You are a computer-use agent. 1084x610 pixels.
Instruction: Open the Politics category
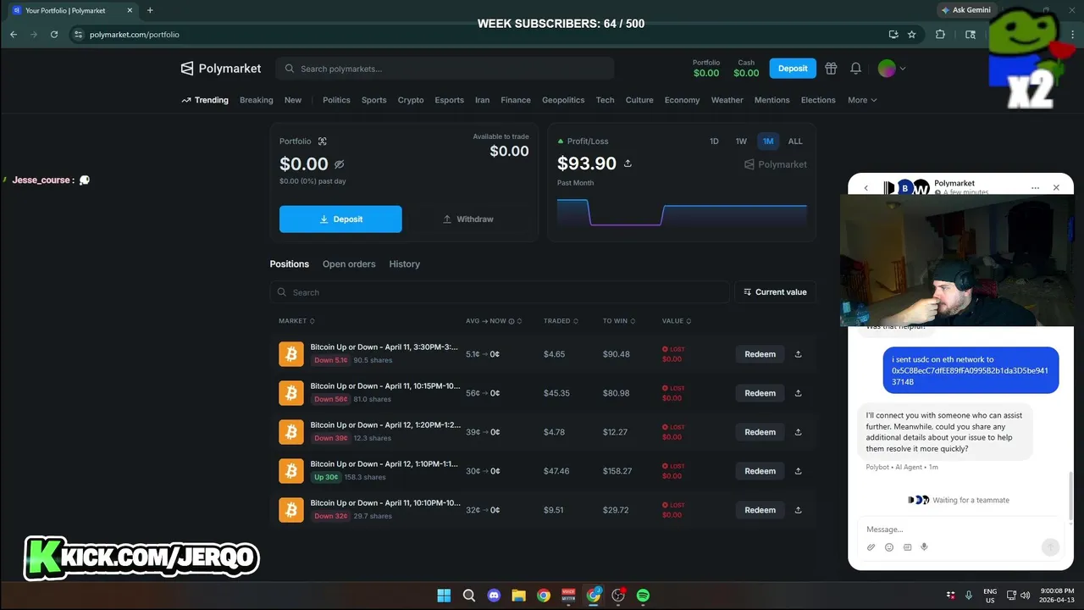click(336, 100)
